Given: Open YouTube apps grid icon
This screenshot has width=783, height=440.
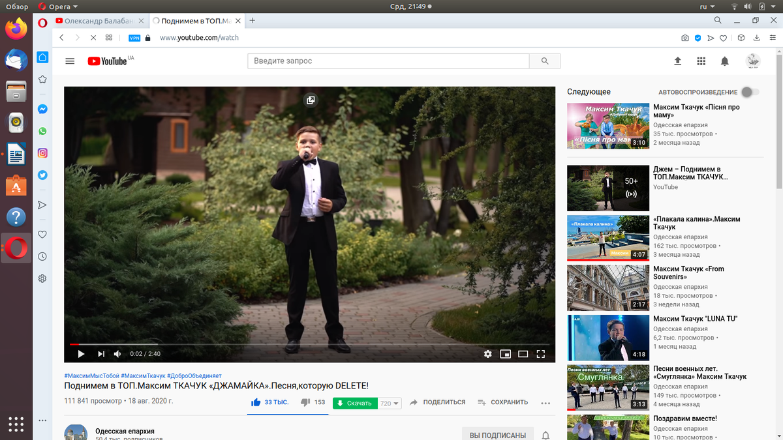Looking at the screenshot, I should 701,61.
